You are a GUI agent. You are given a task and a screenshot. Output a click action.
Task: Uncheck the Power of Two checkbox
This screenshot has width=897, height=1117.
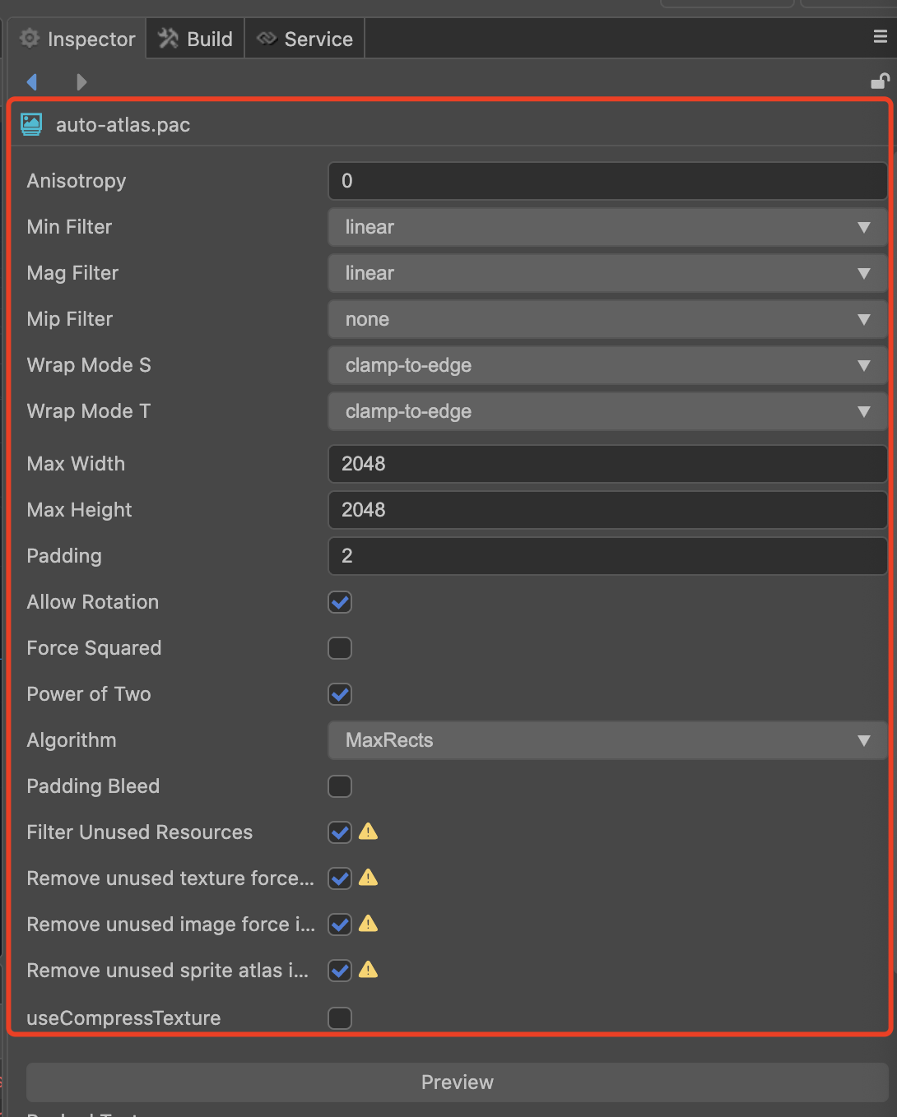pyautogui.click(x=340, y=694)
